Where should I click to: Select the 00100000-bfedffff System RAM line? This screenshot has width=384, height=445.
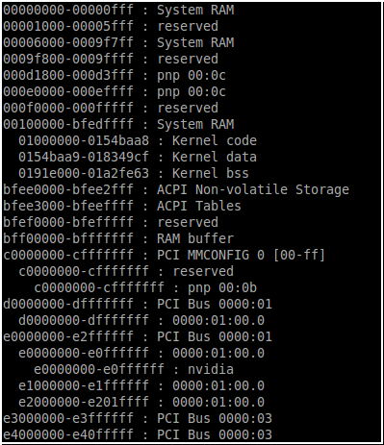(118, 125)
